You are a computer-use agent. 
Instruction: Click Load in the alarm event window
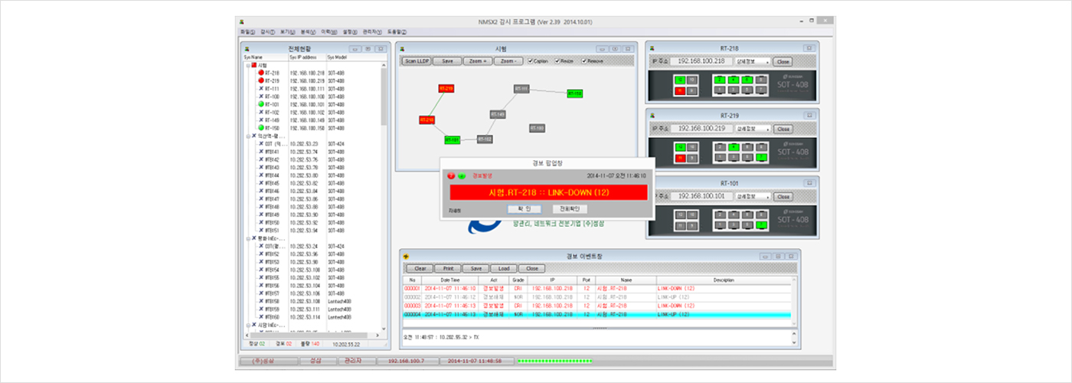coord(504,269)
